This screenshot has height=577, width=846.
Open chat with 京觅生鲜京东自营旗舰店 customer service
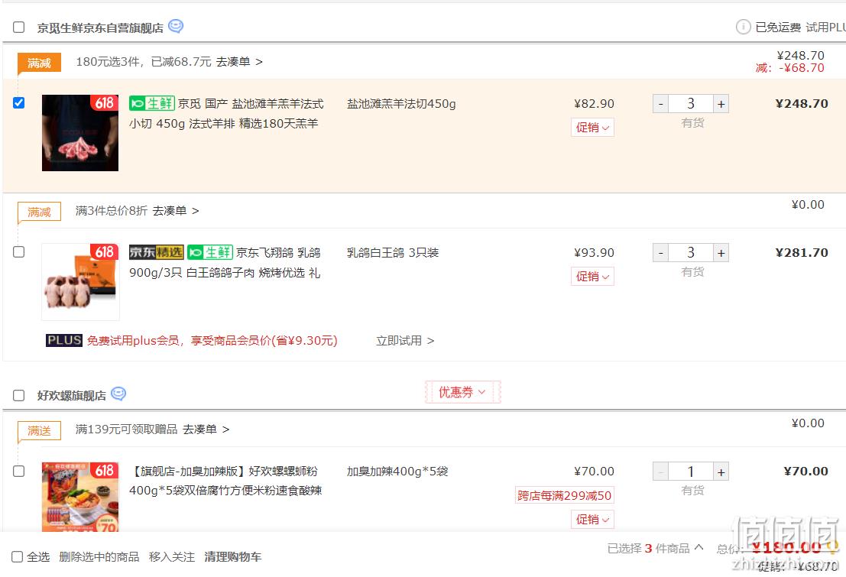pos(176,26)
